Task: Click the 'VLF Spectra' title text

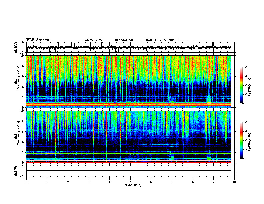Action: tap(38, 40)
